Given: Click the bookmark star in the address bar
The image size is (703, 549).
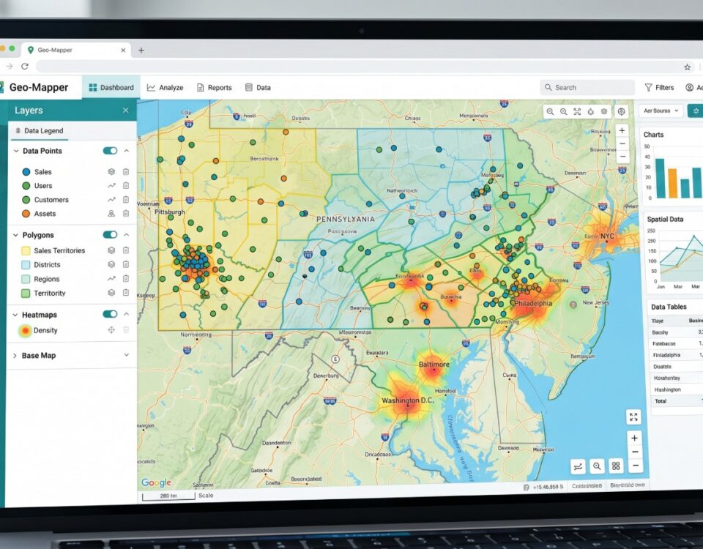Looking at the screenshot, I should (688, 67).
